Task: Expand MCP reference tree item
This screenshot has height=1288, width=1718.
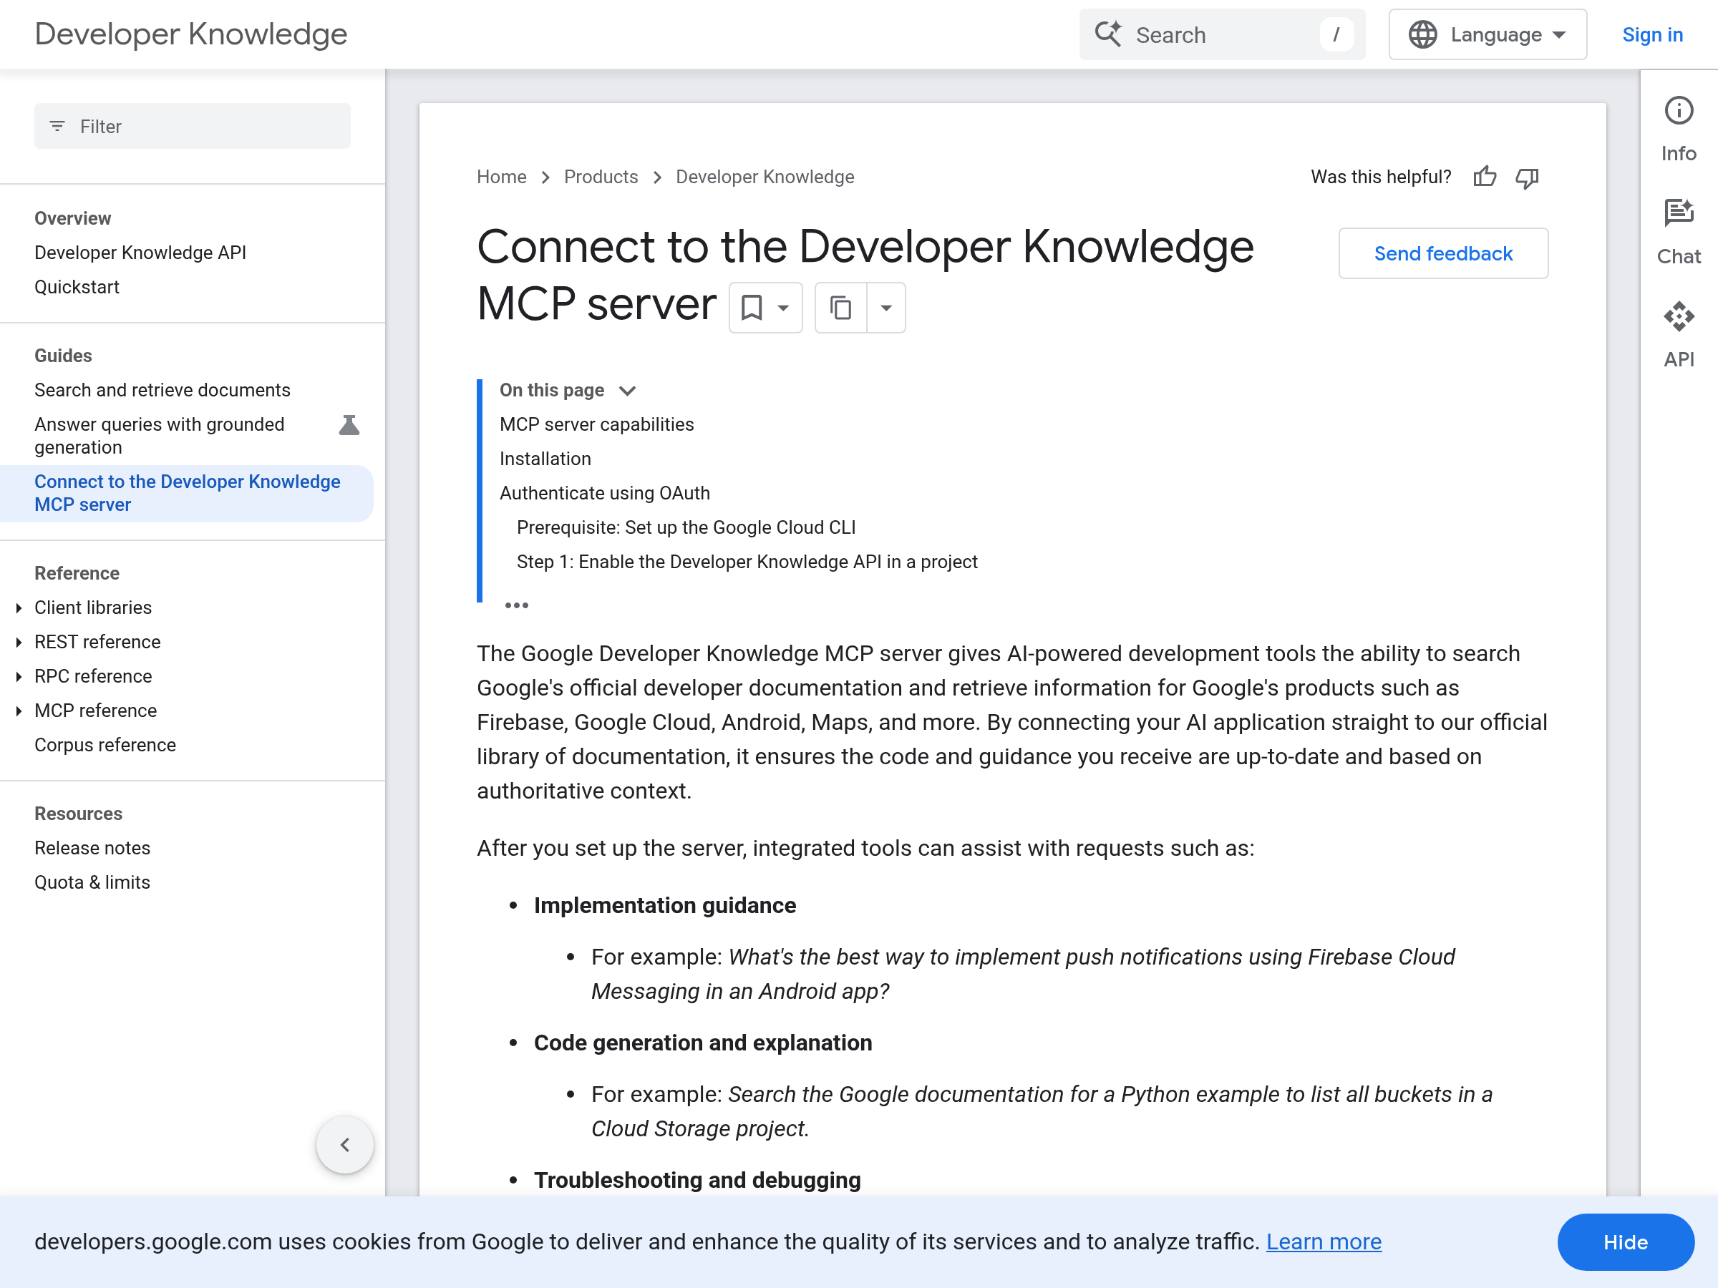Action: (19, 711)
